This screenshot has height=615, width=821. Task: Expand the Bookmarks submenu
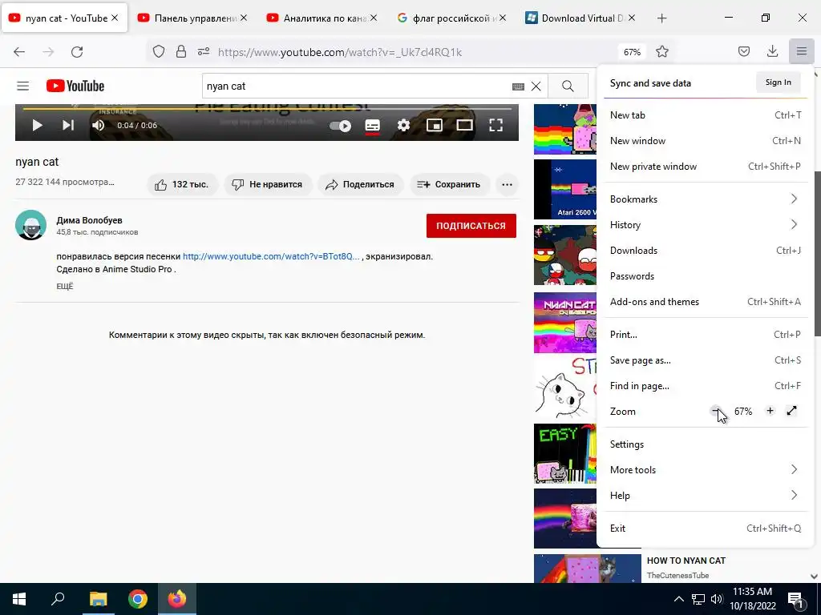706,199
